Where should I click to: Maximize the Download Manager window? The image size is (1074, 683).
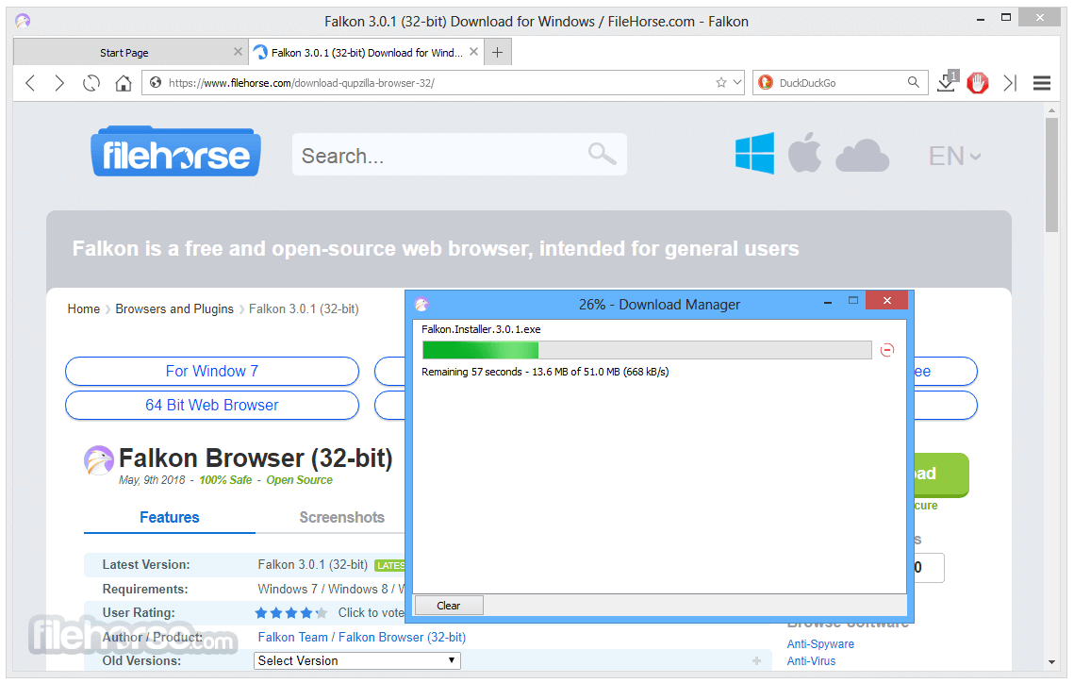point(852,300)
